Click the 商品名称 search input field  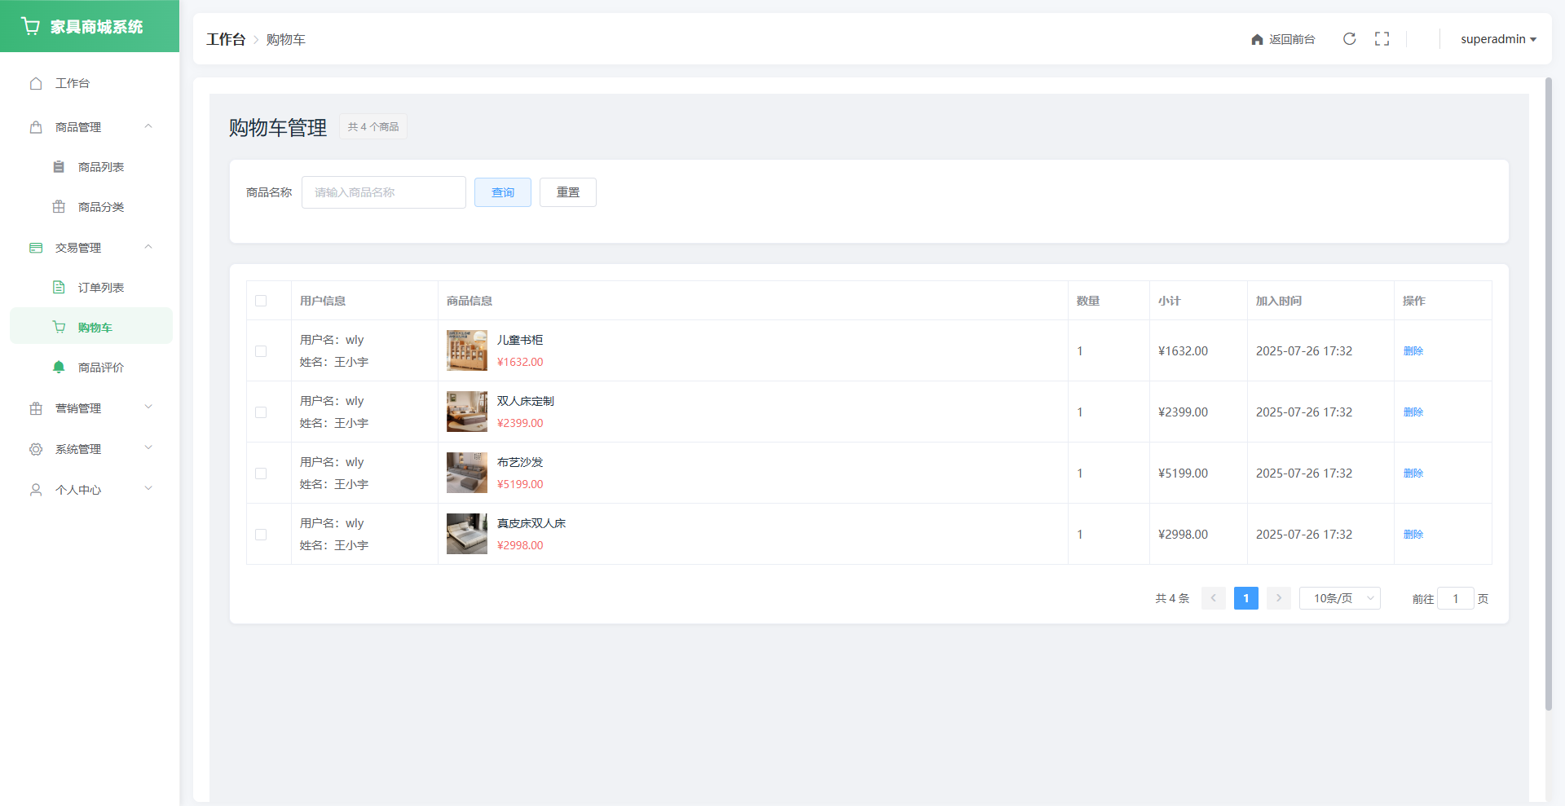(x=383, y=192)
